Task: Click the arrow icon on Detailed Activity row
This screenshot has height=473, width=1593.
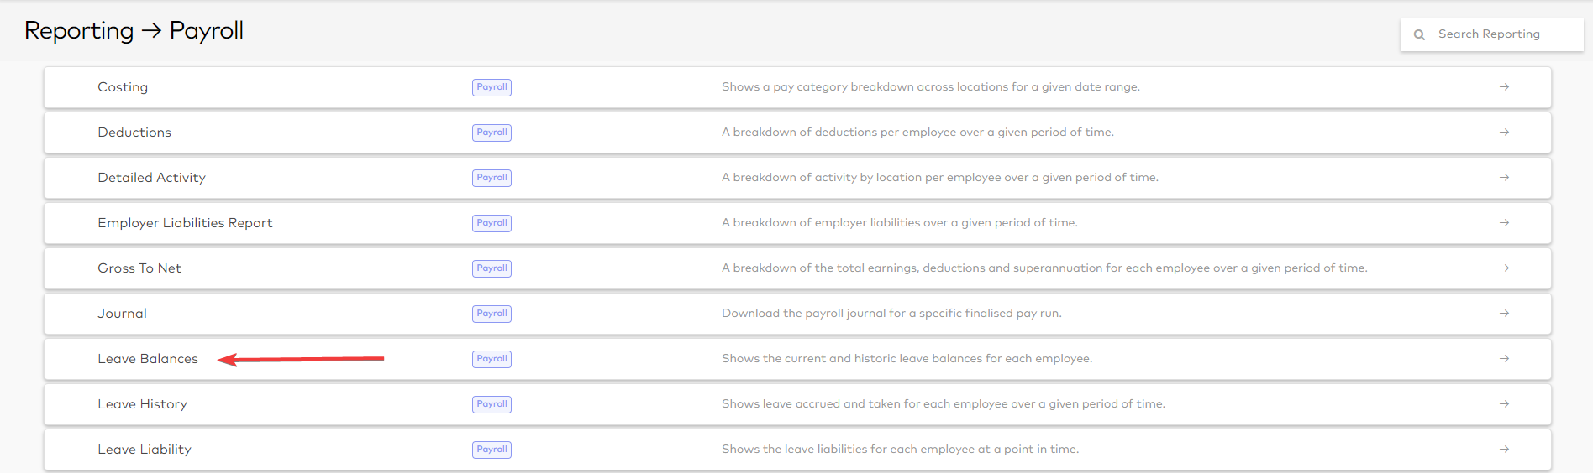Action: pyautogui.click(x=1504, y=178)
